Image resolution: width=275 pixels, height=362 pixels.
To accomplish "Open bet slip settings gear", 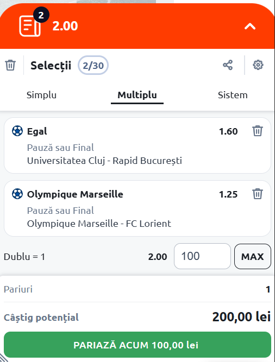I will click(258, 65).
